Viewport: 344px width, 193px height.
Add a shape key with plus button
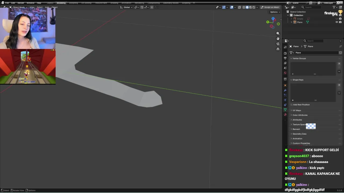pos(339,85)
